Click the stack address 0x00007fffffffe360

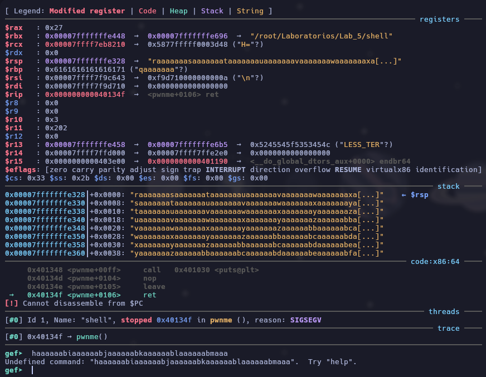click(x=45, y=253)
